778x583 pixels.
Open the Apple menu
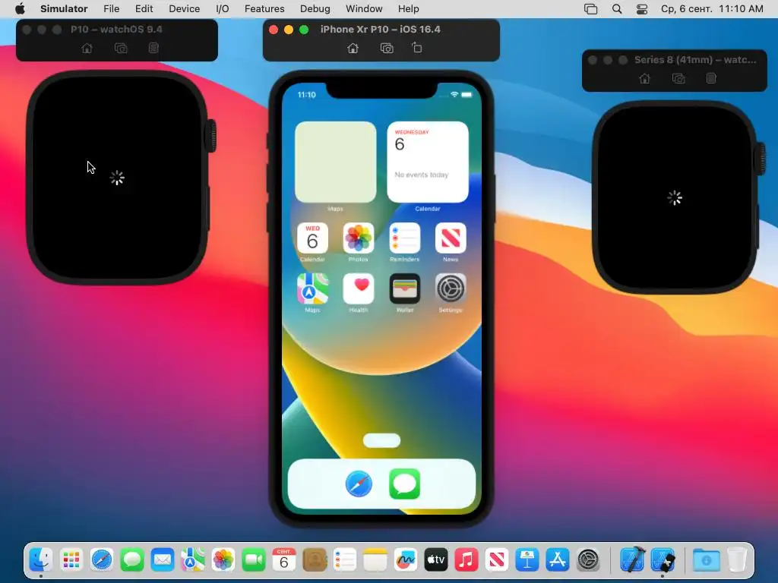20,9
